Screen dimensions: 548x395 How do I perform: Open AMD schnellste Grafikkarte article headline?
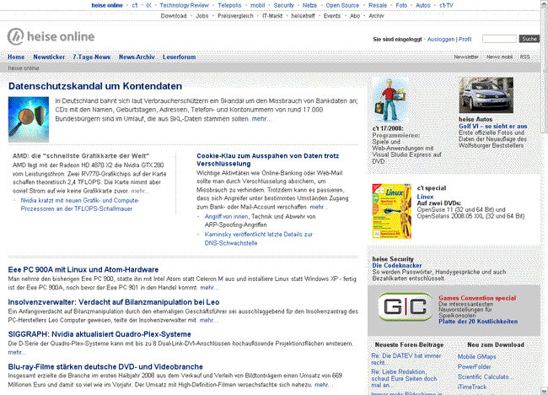point(81,155)
